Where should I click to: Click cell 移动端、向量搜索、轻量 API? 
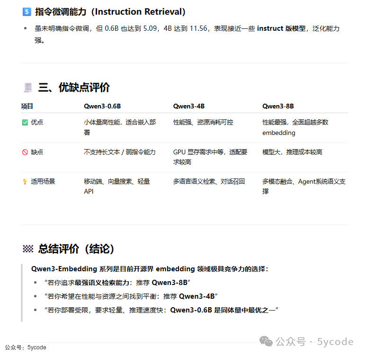pyautogui.click(x=116, y=186)
